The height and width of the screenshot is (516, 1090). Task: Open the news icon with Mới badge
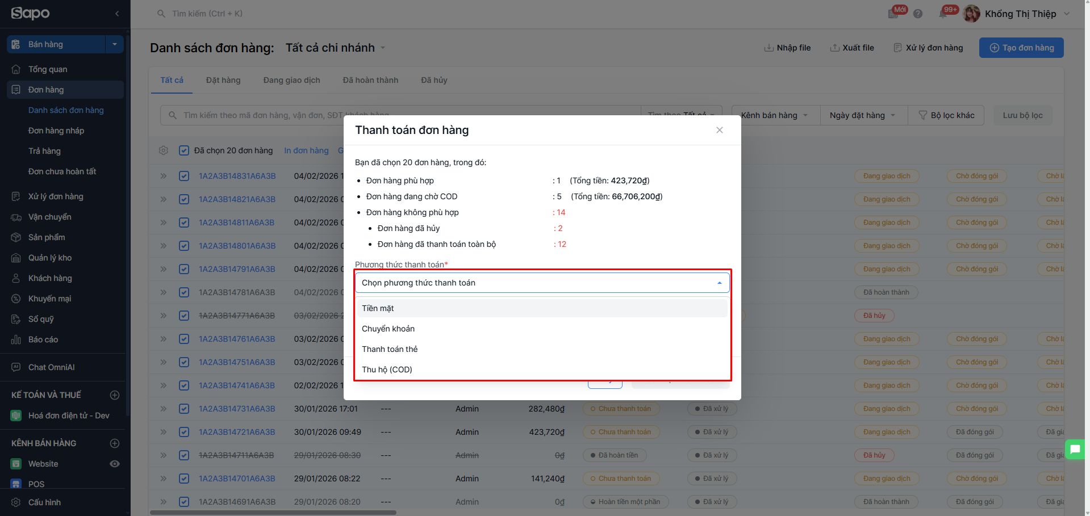click(894, 14)
